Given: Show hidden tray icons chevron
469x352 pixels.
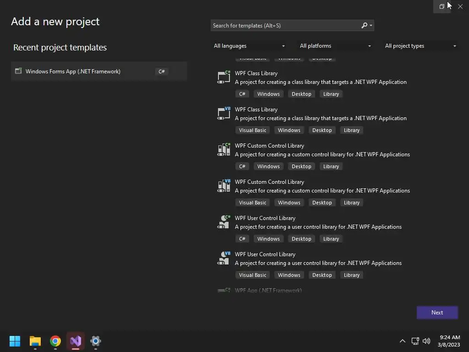Looking at the screenshot, I should pos(403,341).
